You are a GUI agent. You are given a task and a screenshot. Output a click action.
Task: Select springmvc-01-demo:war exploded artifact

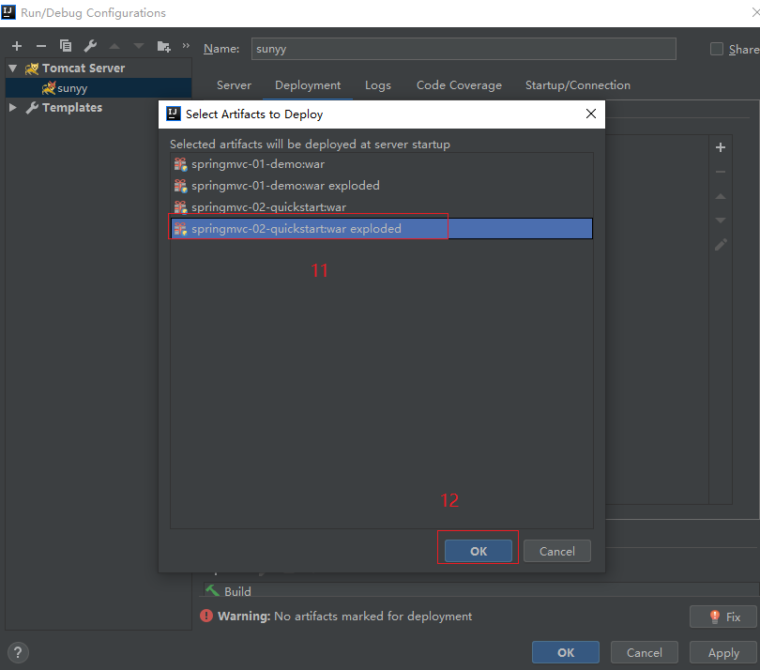(285, 186)
